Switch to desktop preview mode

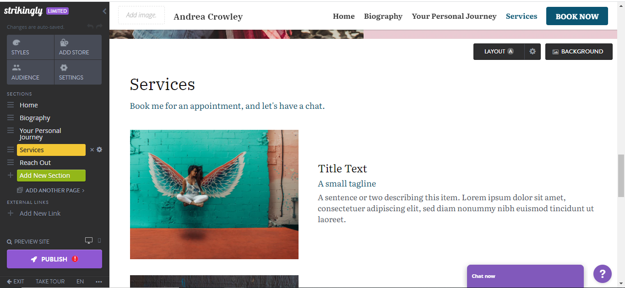pos(88,240)
